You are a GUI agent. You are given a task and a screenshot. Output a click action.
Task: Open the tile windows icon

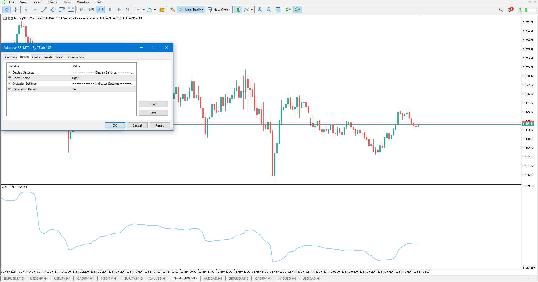tap(278, 10)
